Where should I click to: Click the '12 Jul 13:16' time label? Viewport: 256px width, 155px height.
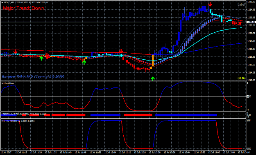click(x=244, y=153)
